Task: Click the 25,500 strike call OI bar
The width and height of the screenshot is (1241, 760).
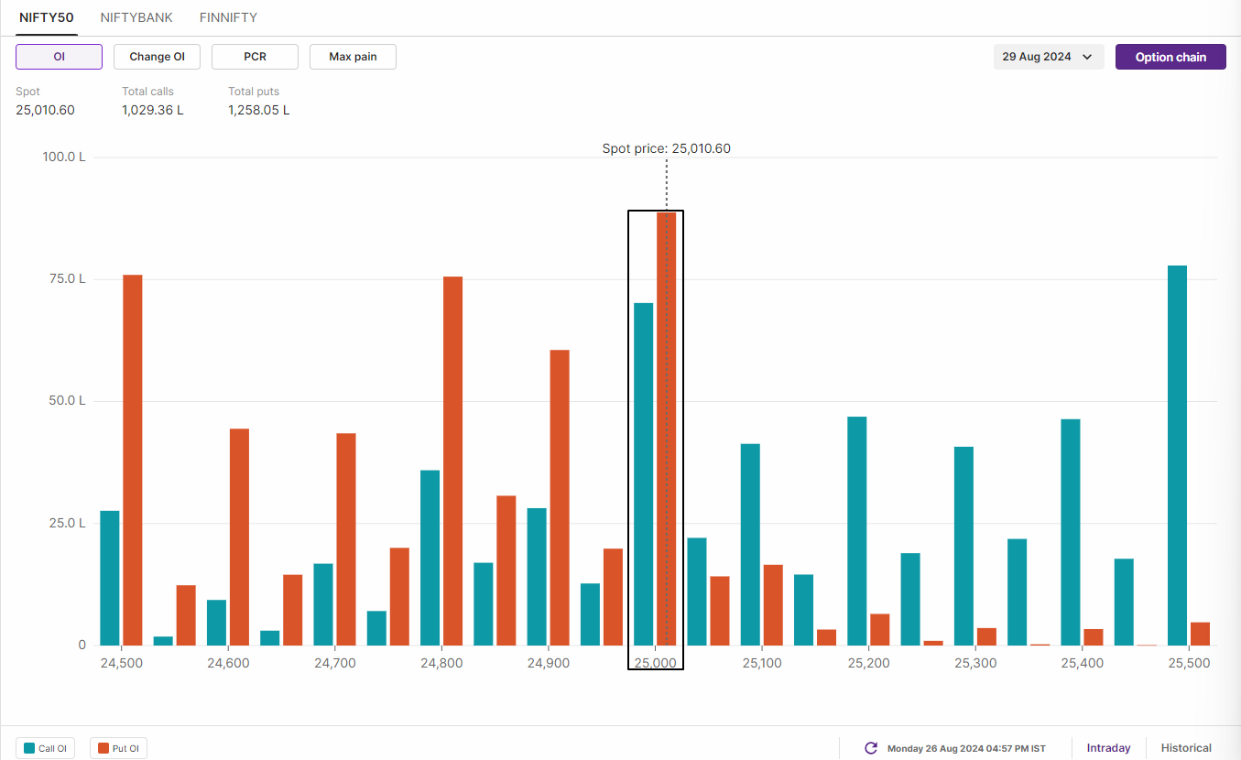Action: tap(1178, 455)
